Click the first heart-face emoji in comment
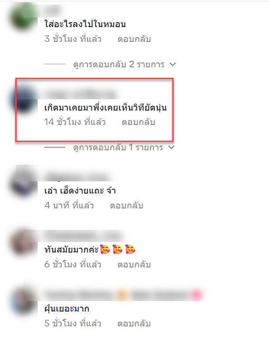Viewport: 269px width, 343px height. pyautogui.click(x=105, y=249)
